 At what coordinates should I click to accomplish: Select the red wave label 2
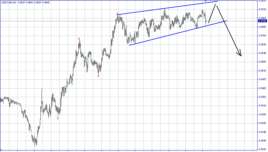[58, 118]
